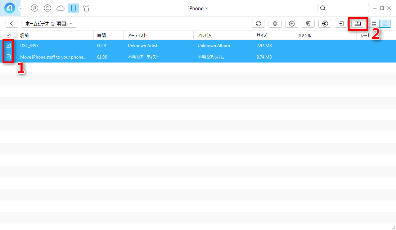Switch to list view
396x230 pixels.
pyautogui.click(x=385, y=24)
